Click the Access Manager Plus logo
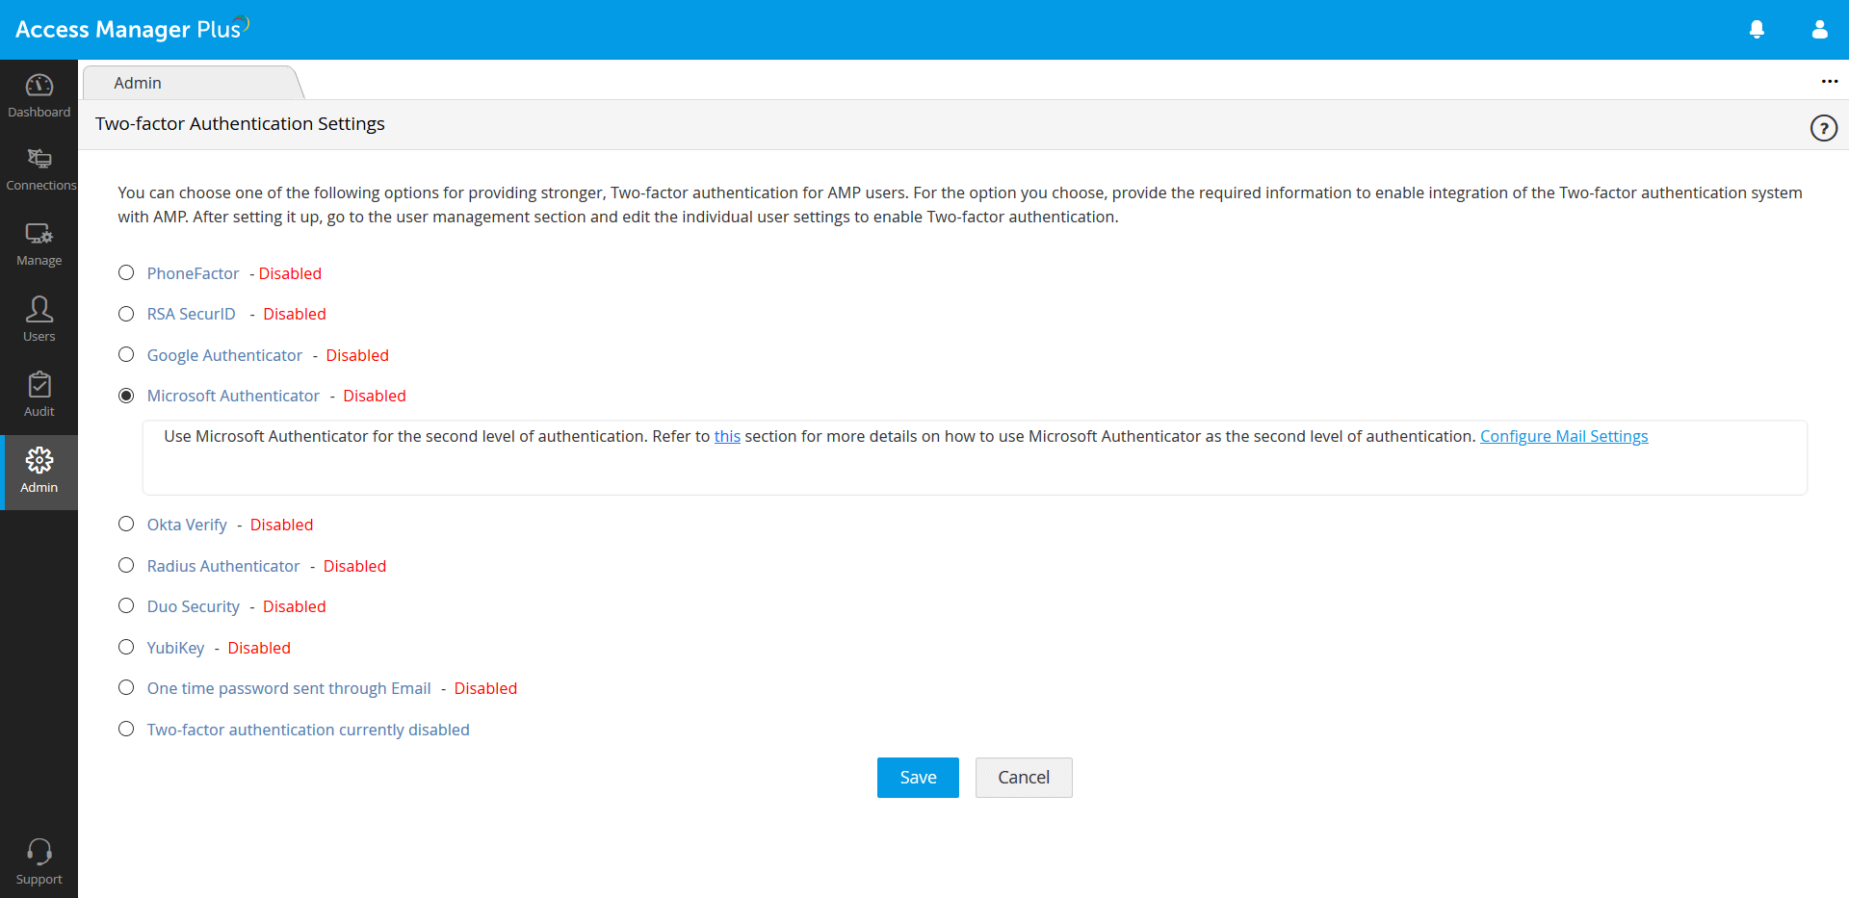Viewport: 1849px width, 898px height. [x=132, y=29]
